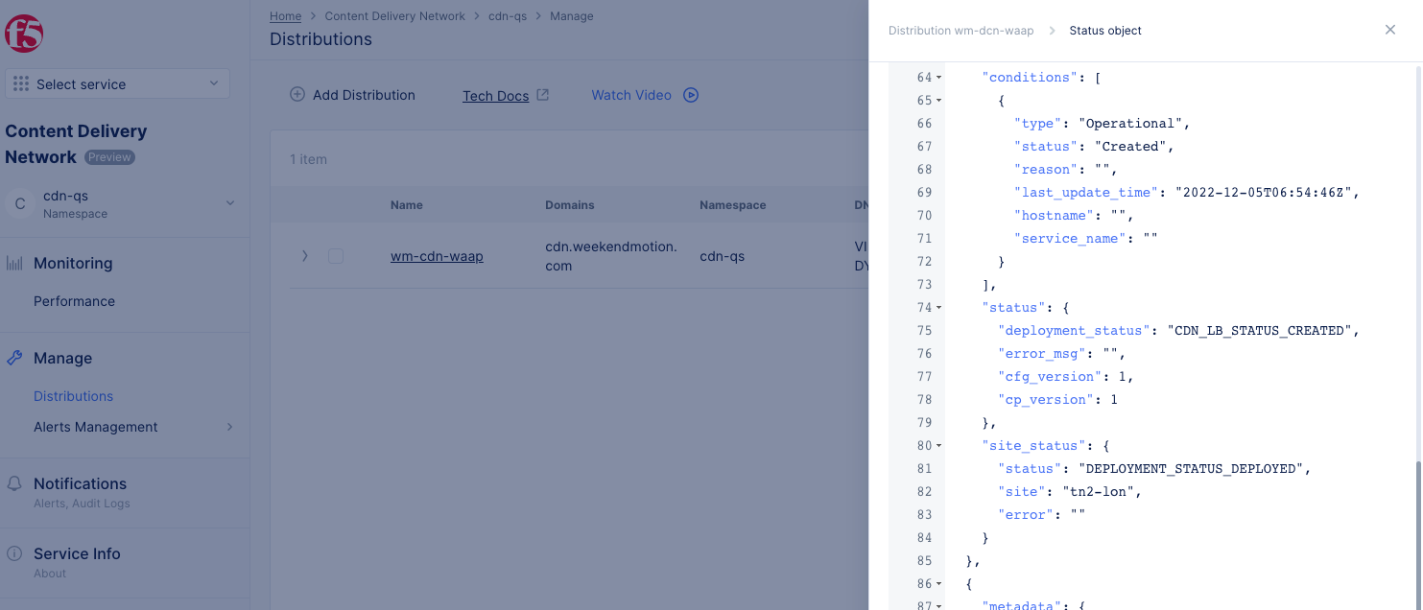This screenshot has height=610, width=1423.
Task: Close the Status object panel
Action: 1389,30
